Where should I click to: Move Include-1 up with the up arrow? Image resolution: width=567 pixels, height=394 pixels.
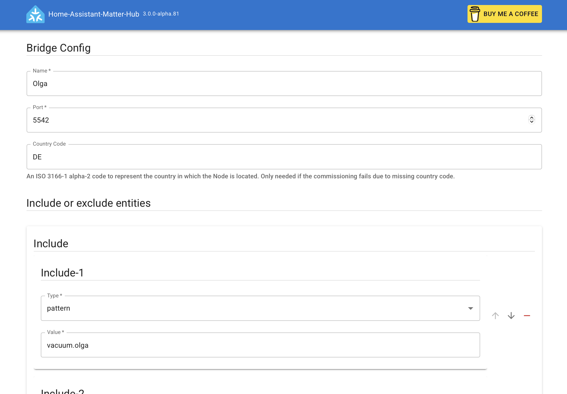(495, 316)
